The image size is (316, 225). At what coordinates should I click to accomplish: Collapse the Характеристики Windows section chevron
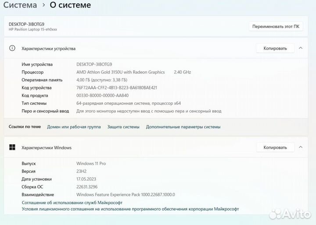tap(301, 147)
